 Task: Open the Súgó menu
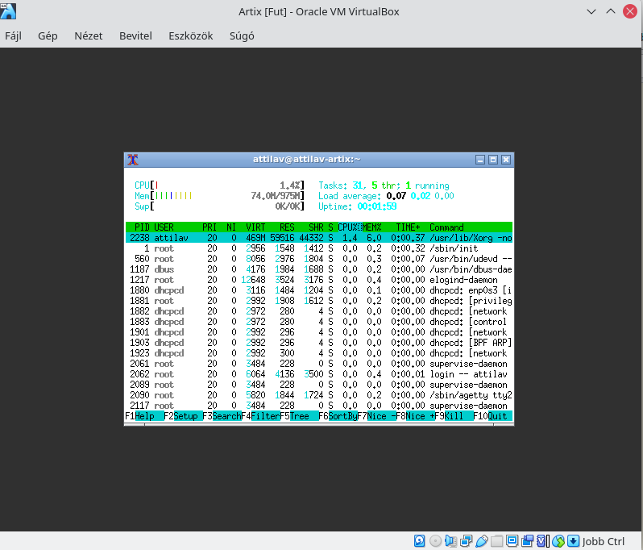[242, 36]
